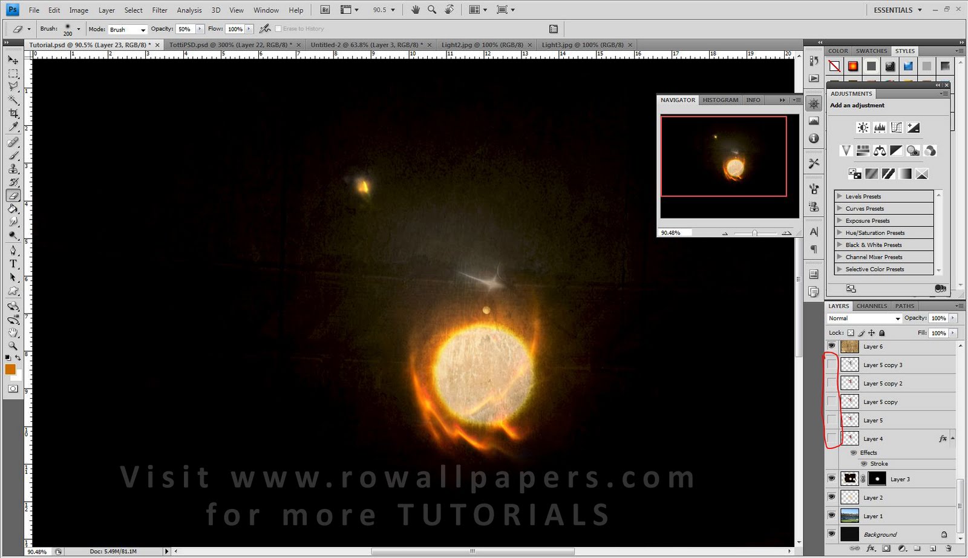
Task: Open the ESSENTIALS workspace dropdown
Action: coord(898,10)
